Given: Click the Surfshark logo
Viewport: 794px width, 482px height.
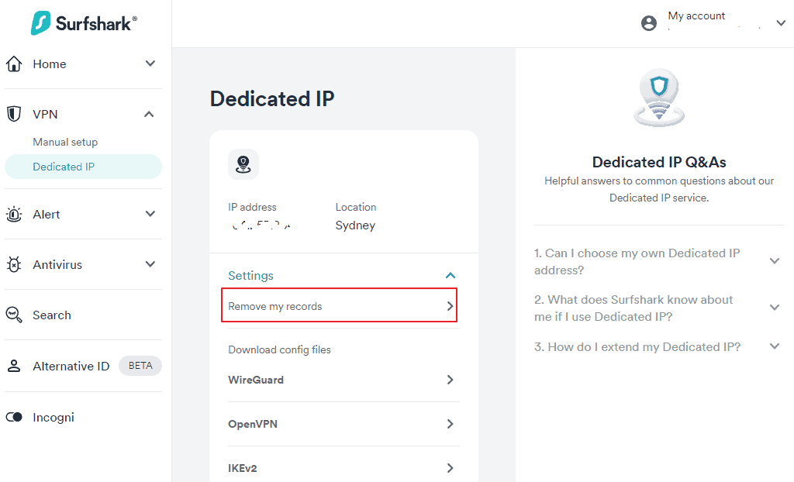Looking at the screenshot, I should coord(84,23).
